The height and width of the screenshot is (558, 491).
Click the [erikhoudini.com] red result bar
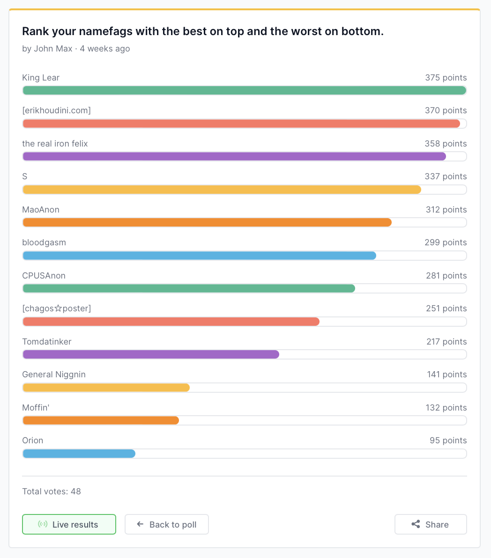point(241,124)
